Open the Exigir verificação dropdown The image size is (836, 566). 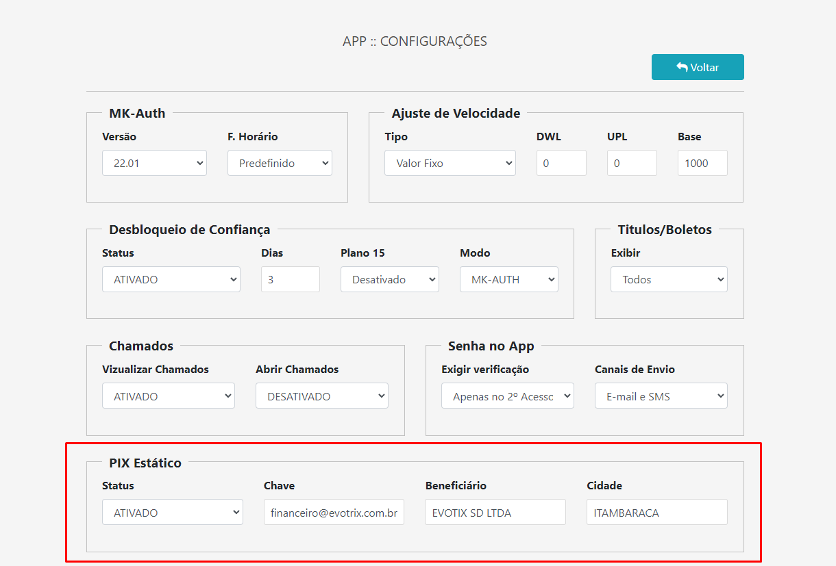pyautogui.click(x=507, y=396)
